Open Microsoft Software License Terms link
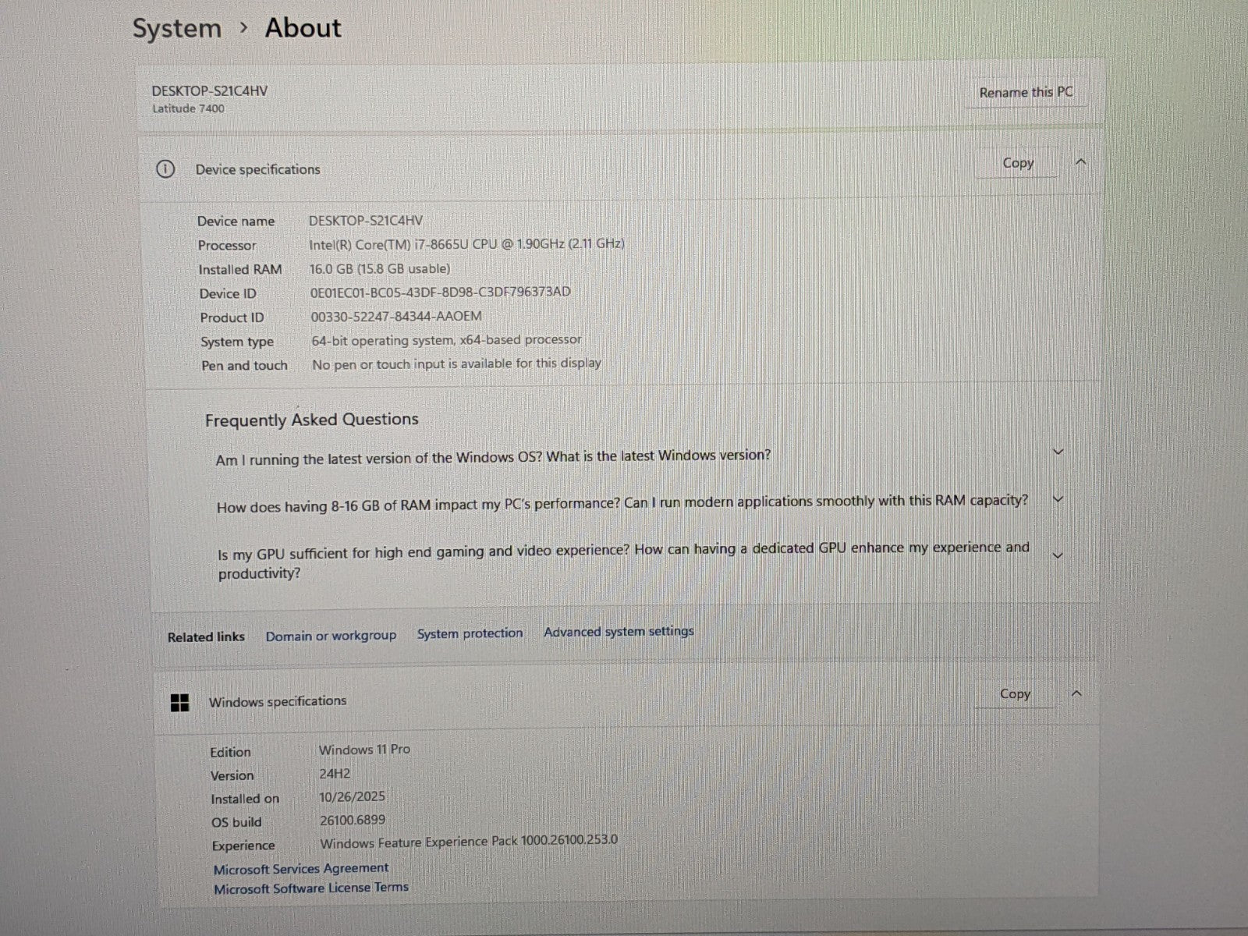The height and width of the screenshot is (936, 1248). point(311,888)
